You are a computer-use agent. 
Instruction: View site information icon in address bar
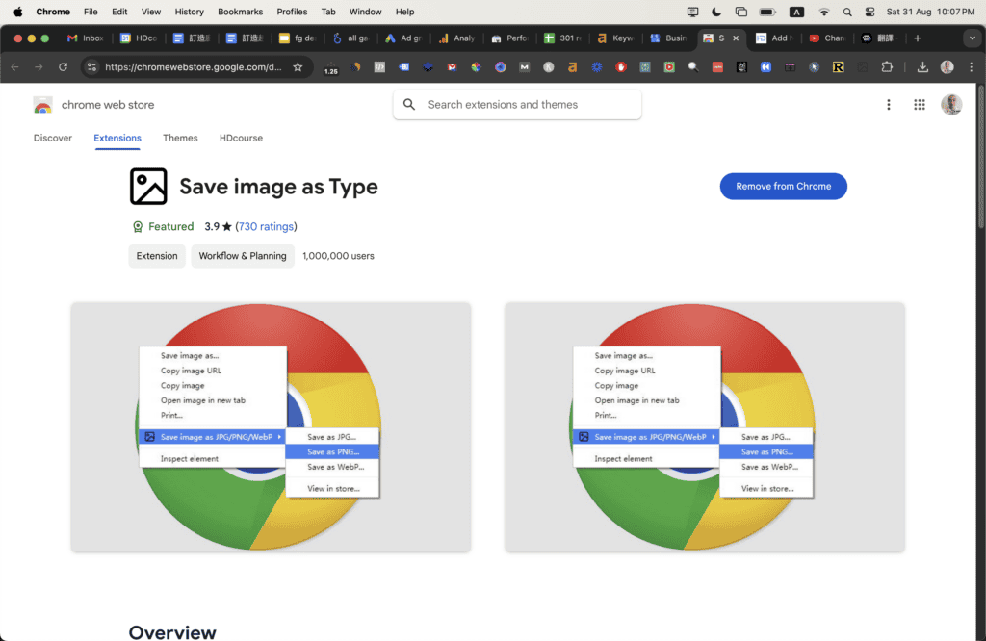[91, 67]
